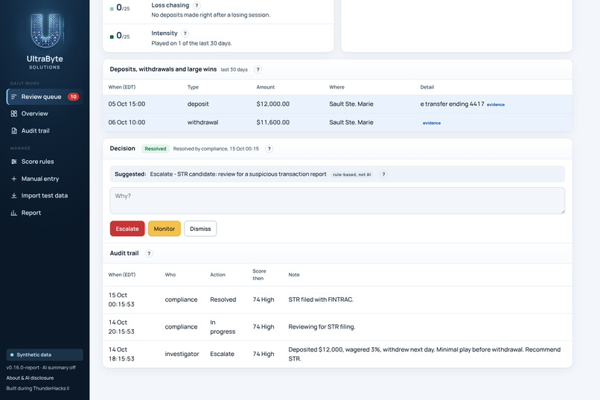Open help icon next to Audit trail heading

click(x=149, y=253)
